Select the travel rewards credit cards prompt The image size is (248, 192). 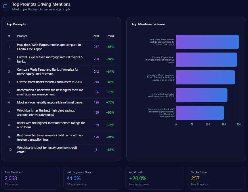pos(49,137)
